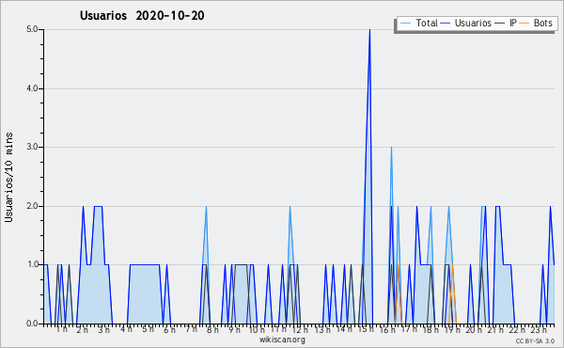
Task: Click the '13 h' x-axis label
Action: tap(322, 330)
